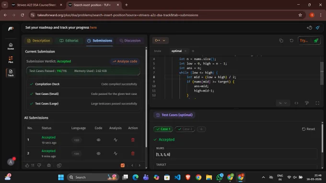
Task: Reload the browser page
Action: [x=22, y=15]
